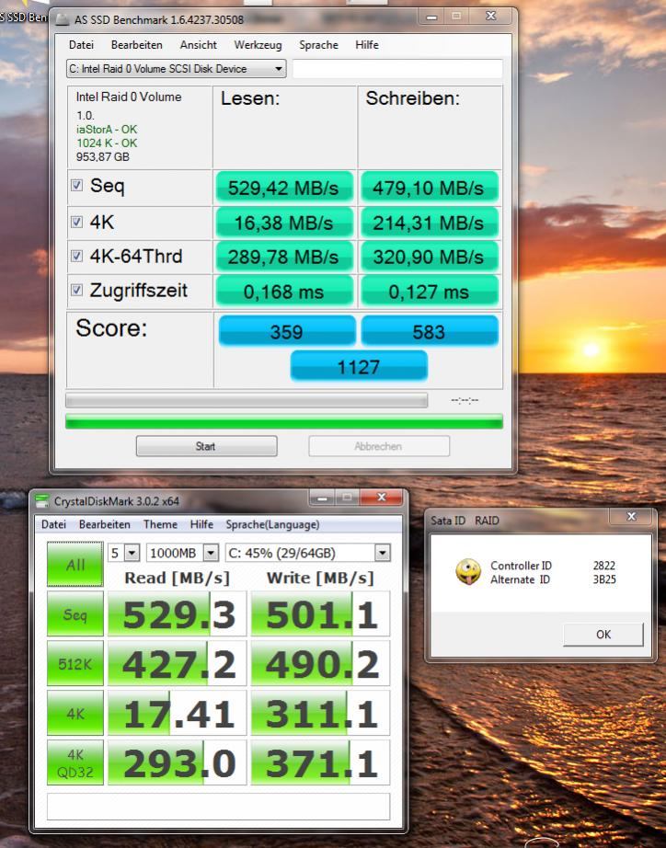
Task: Click the empty text field beside drive dropdown
Action: click(397, 69)
